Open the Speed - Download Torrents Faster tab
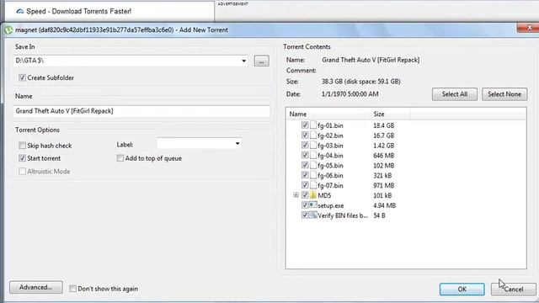539x303 pixels. 109,11
